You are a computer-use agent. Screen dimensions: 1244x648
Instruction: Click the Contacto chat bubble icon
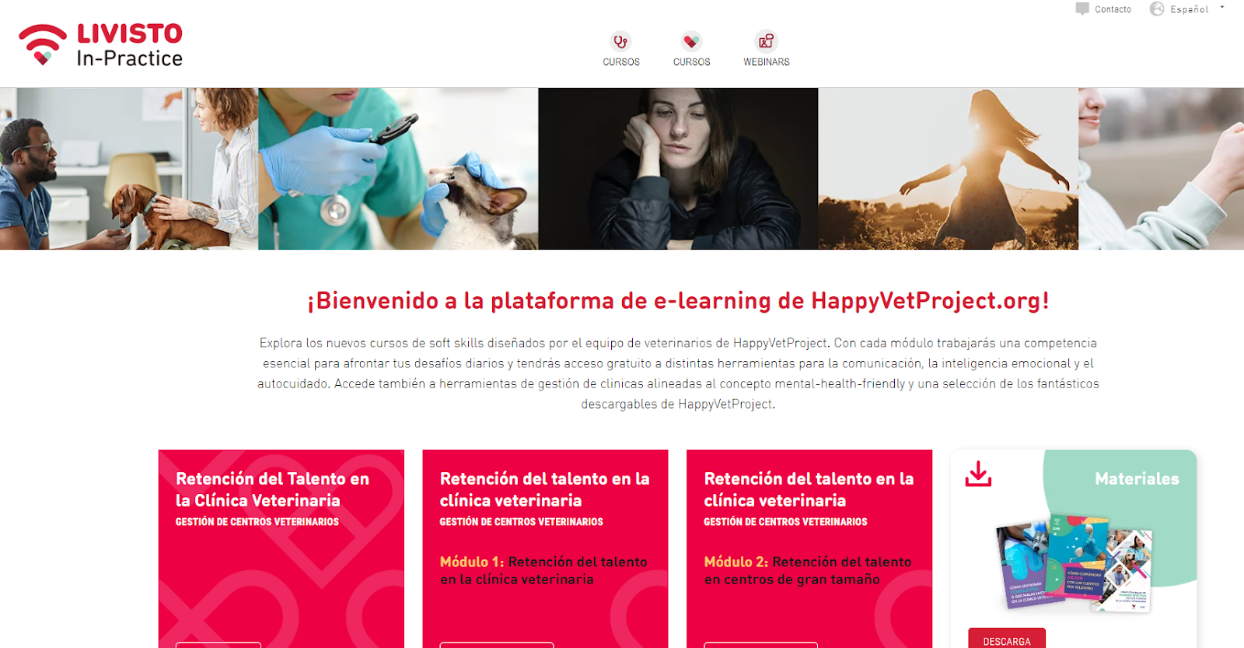click(x=1082, y=9)
